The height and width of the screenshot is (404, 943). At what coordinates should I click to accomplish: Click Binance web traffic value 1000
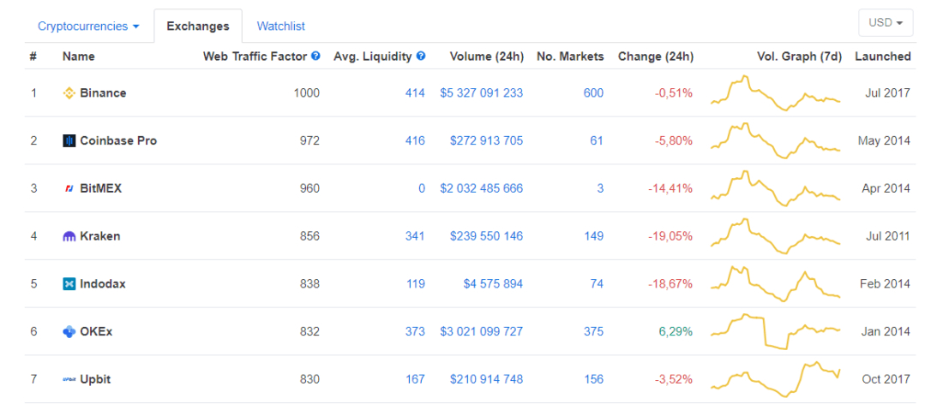(x=307, y=93)
